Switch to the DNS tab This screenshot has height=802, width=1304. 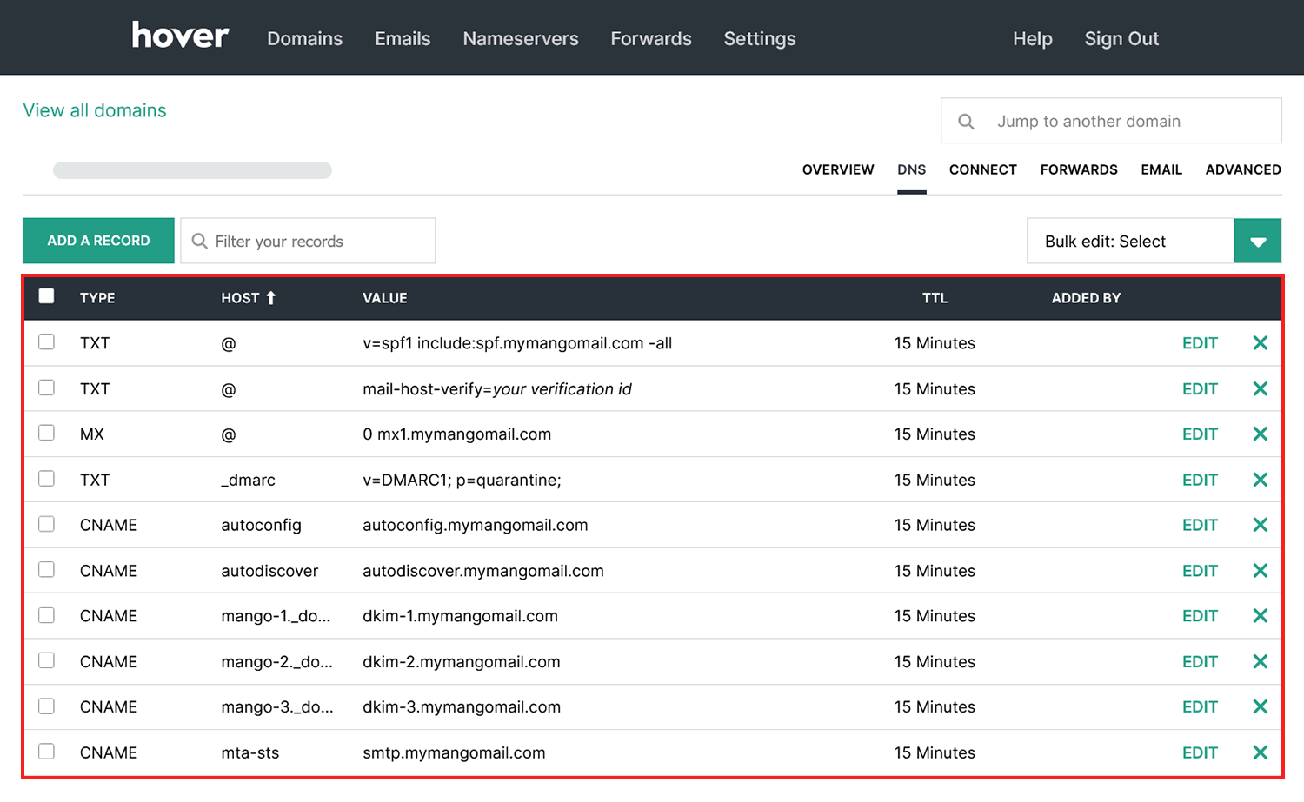912,169
